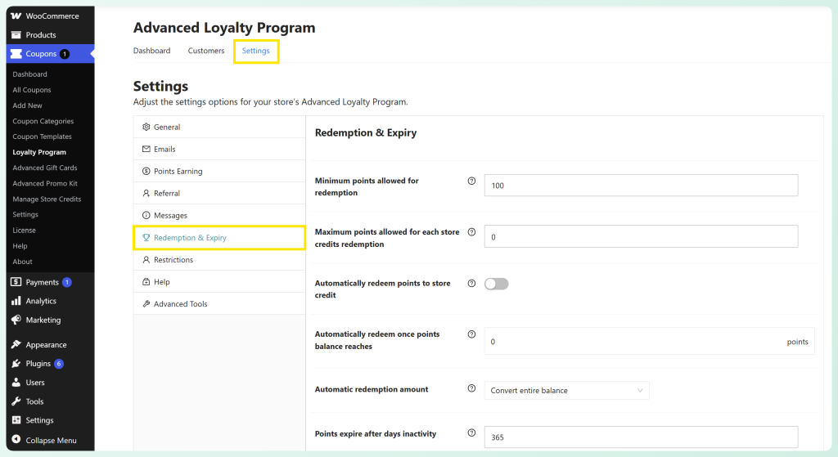Image resolution: width=838 pixels, height=457 pixels.
Task: Open Loyalty Program sidebar link
Action: pyautogui.click(x=39, y=152)
